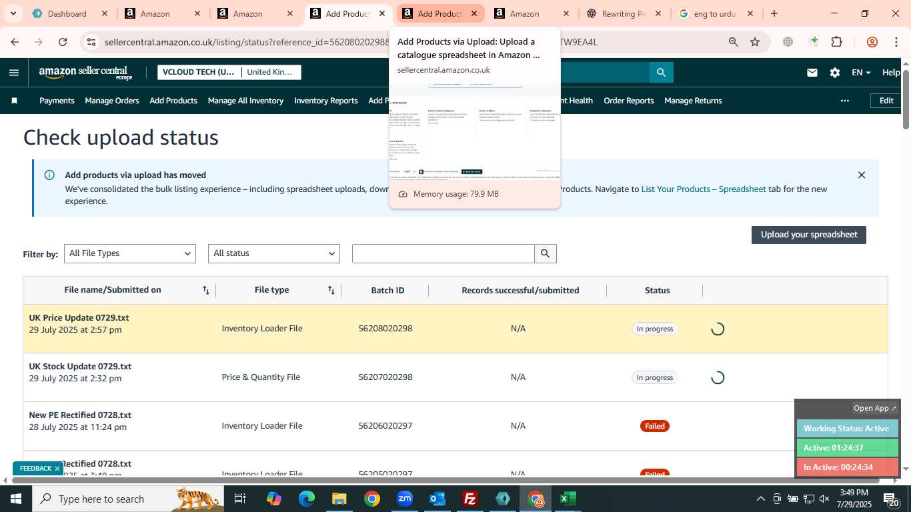This screenshot has width=911, height=512.
Task: Click the filter search magnifier button
Action: pyautogui.click(x=546, y=253)
